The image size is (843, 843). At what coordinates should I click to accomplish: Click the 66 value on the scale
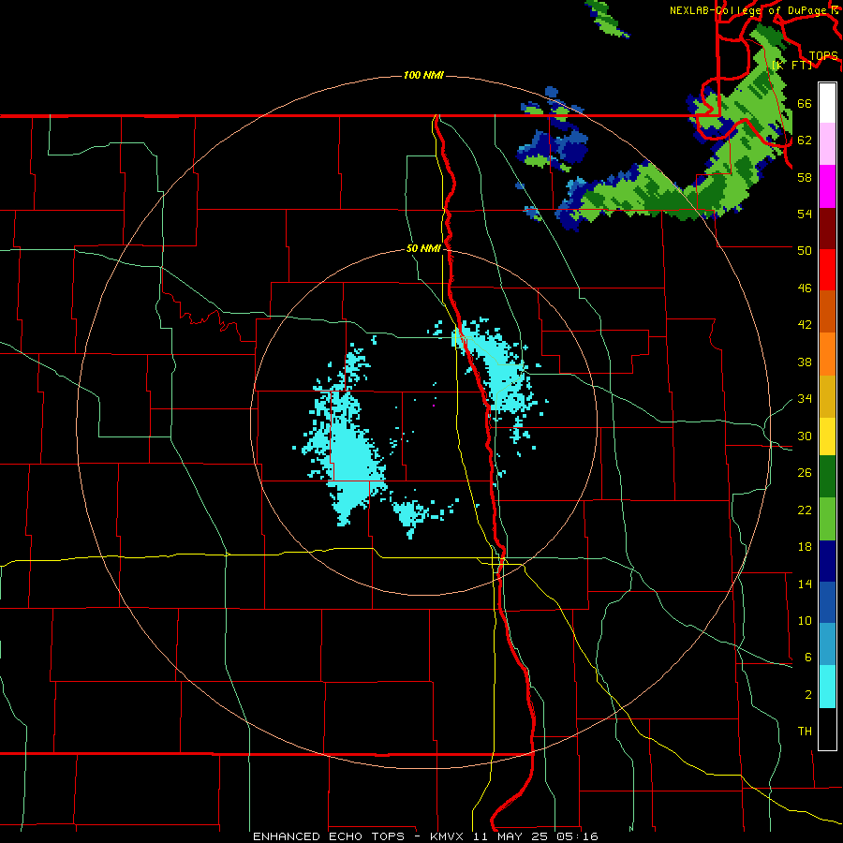tap(805, 103)
